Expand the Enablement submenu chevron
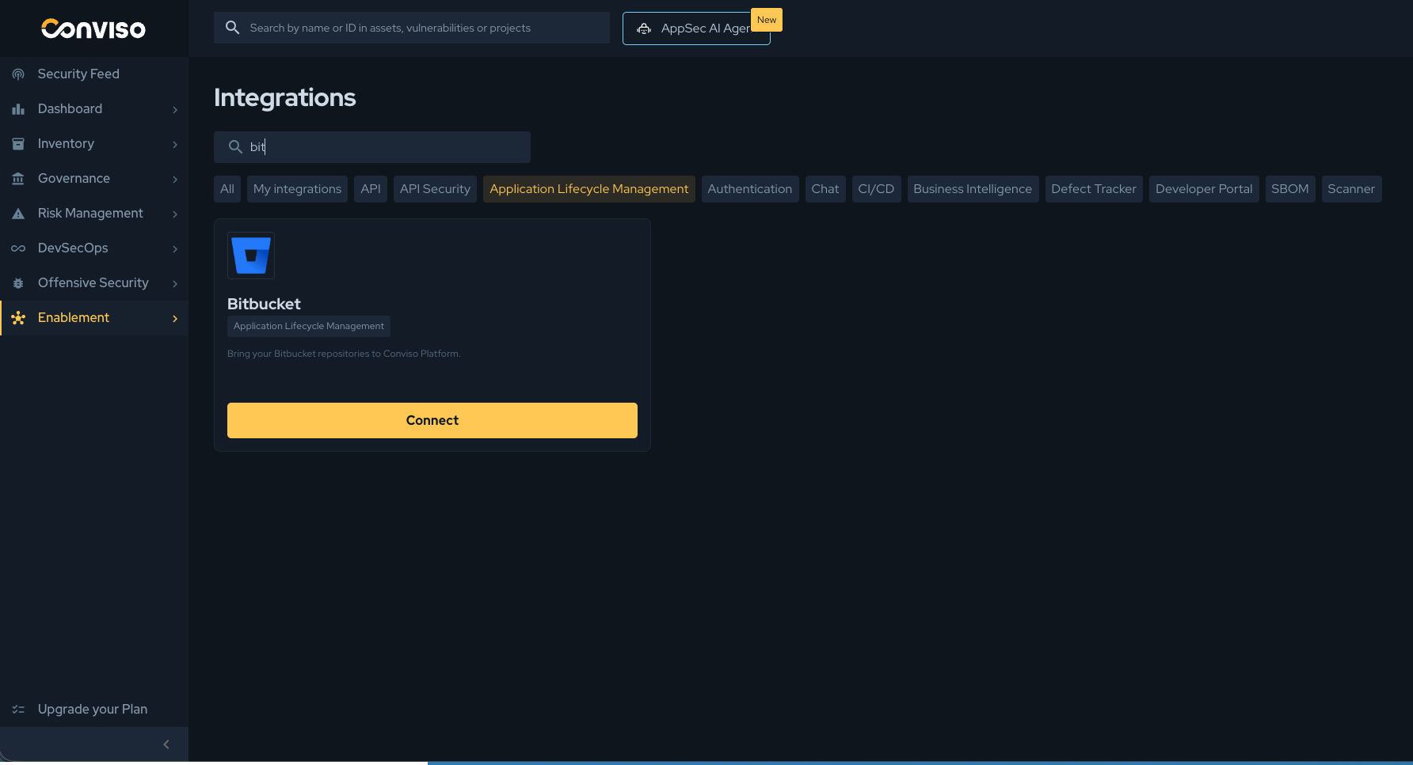The height and width of the screenshot is (765, 1413). 175,318
